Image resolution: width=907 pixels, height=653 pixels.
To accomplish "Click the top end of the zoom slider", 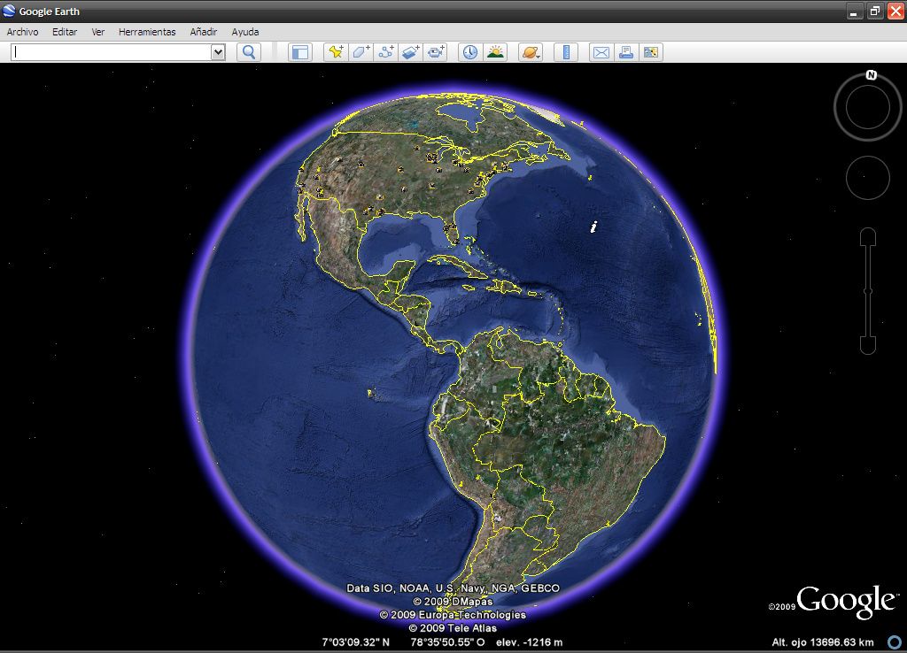I will point(868,235).
